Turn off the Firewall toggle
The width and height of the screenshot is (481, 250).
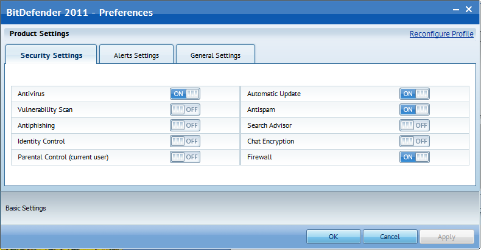click(x=415, y=157)
